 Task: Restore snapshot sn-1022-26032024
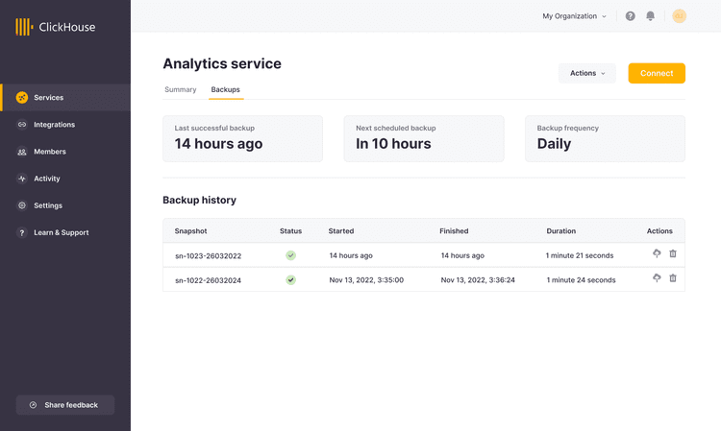[657, 277]
